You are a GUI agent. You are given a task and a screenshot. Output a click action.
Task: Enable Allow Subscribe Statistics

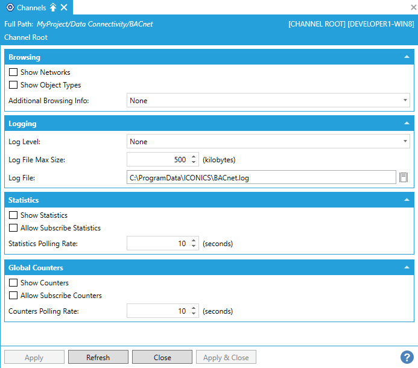point(13,228)
